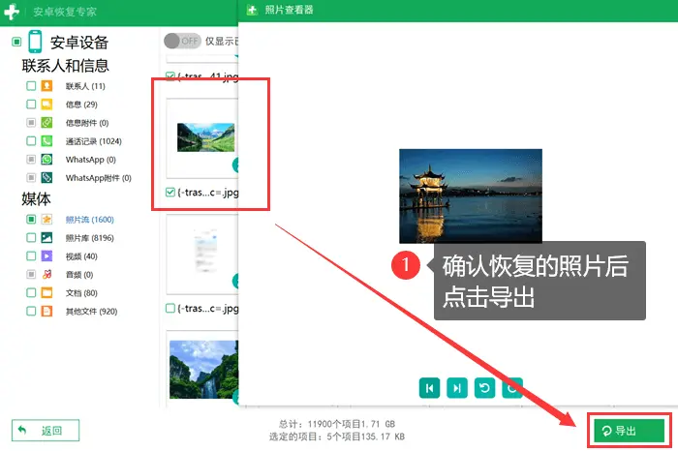The height and width of the screenshot is (451, 678).
Task: Click the 文档 (80) label
Action: click(81, 293)
